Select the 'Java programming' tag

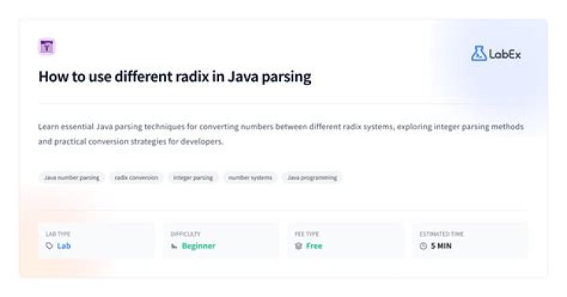click(312, 177)
